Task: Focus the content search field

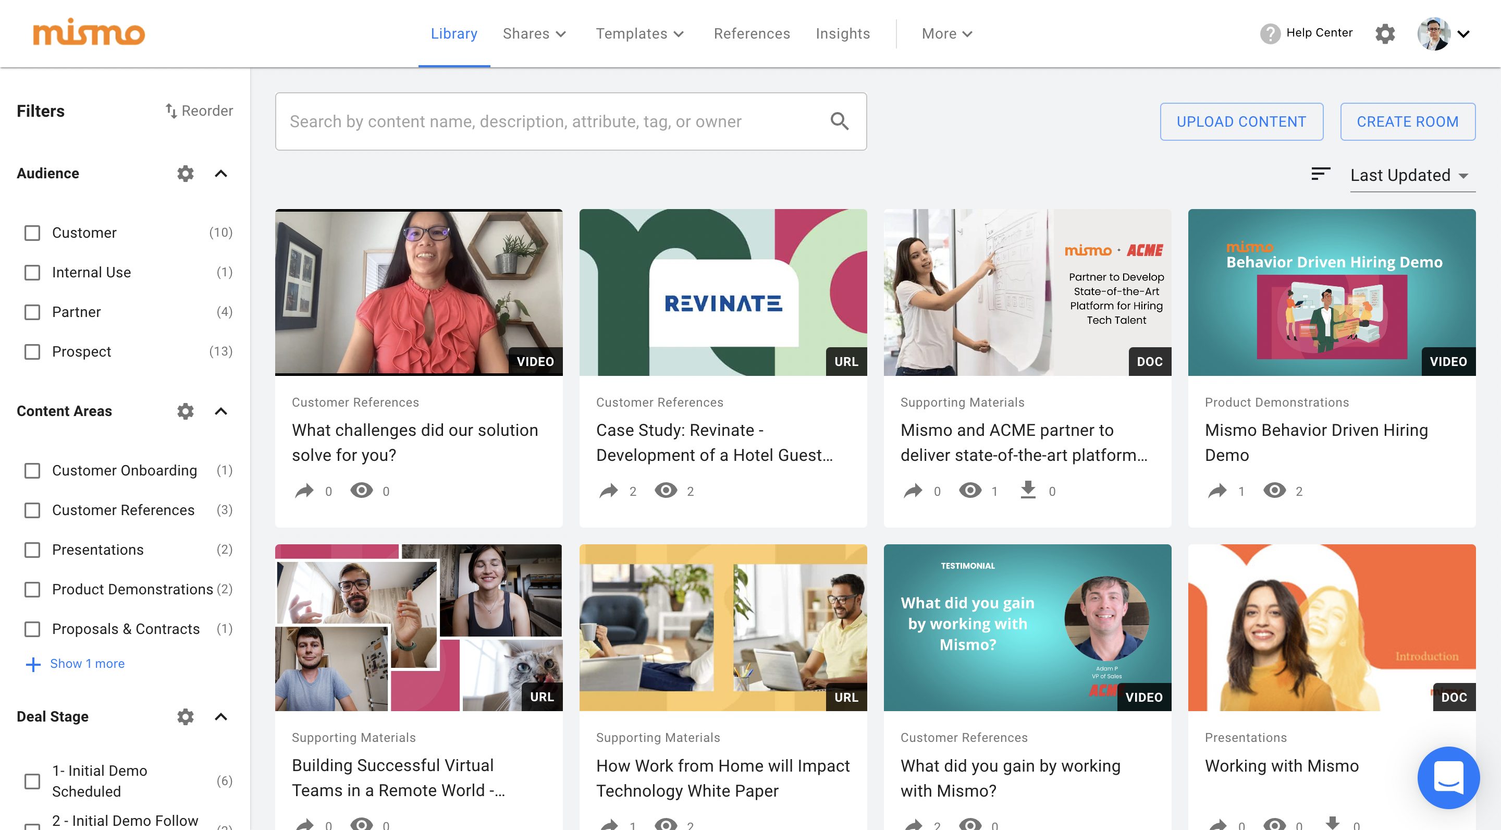Action: click(x=553, y=121)
